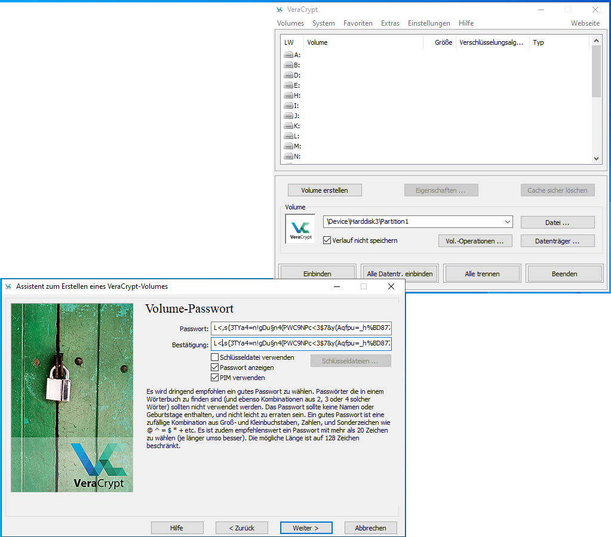Sort by 'Typ' column header
The width and height of the screenshot is (611, 537).
click(559, 42)
